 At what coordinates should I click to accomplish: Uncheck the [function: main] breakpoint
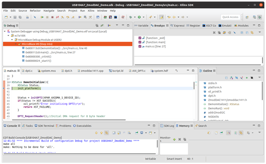tap(140, 42)
